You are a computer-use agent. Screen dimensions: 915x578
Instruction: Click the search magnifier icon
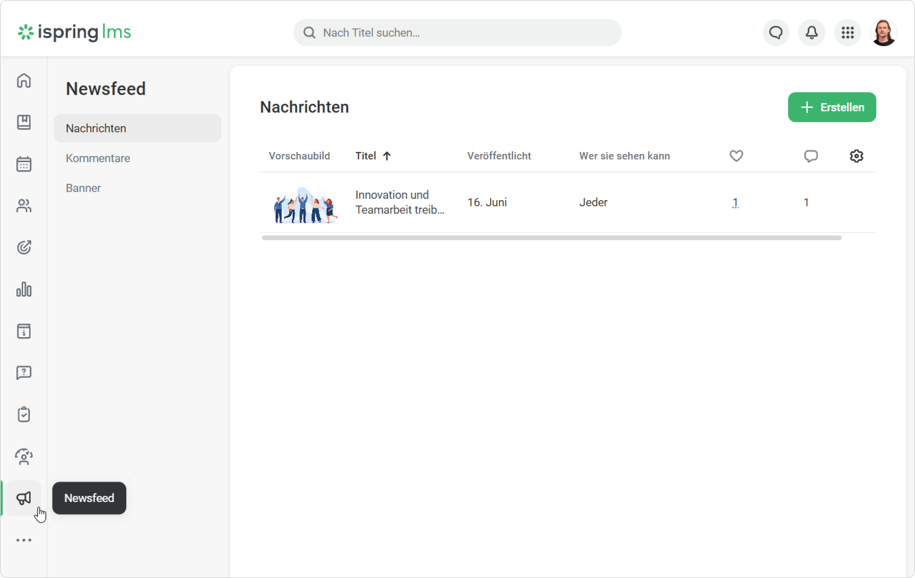(309, 33)
